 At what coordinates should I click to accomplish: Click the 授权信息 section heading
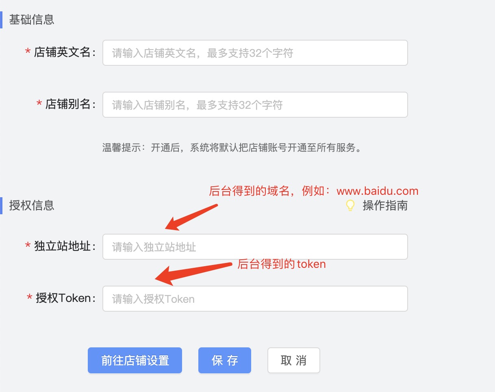[x=32, y=205]
